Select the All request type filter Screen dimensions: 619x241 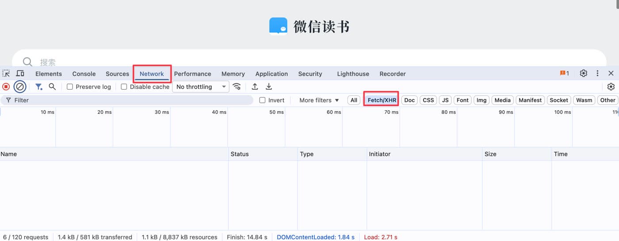354,100
